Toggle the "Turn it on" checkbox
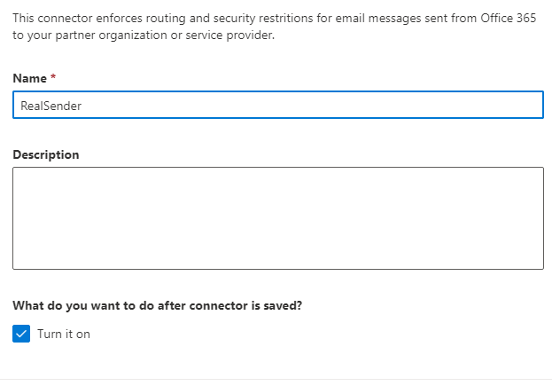This screenshot has height=386, width=552. (x=22, y=334)
